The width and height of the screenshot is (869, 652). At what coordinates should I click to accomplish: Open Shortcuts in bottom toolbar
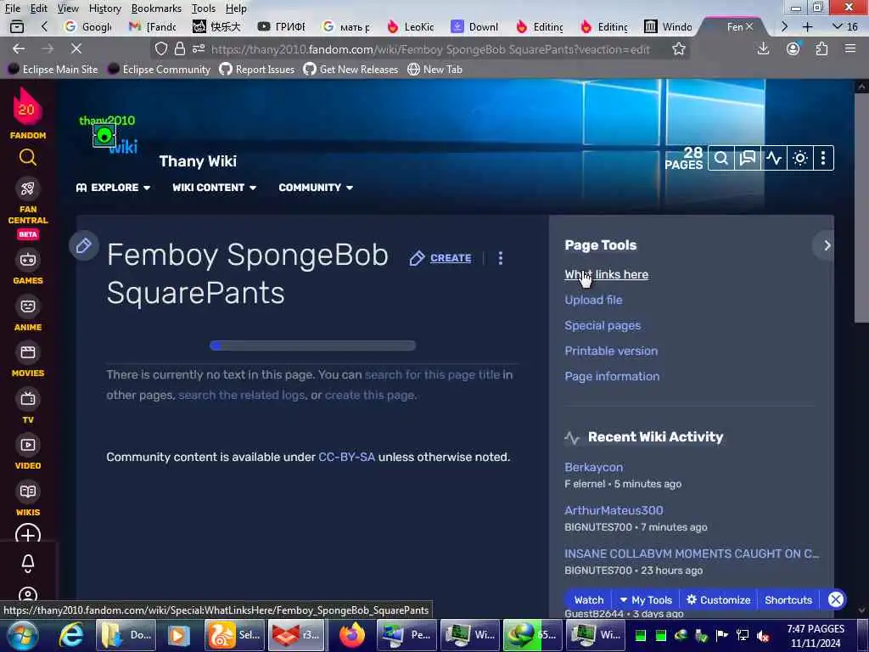click(x=788, y=600)
